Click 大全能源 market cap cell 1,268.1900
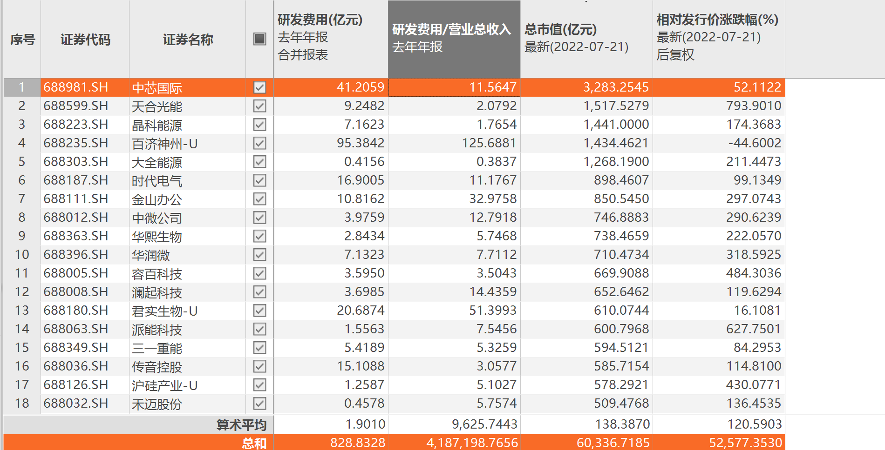885x450 pixels. 616,162
